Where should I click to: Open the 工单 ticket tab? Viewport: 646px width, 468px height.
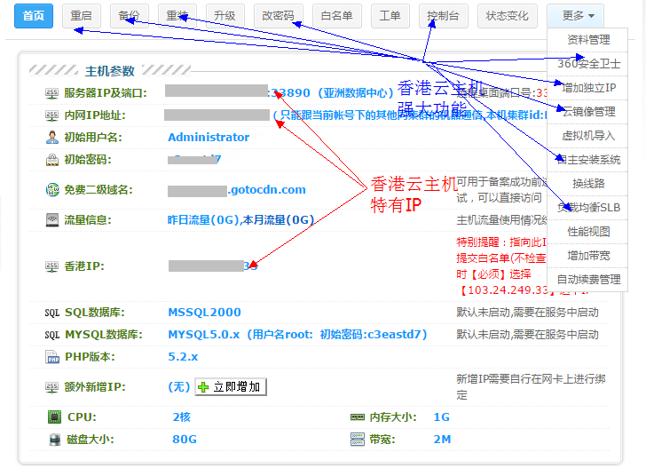click(390, 16)
